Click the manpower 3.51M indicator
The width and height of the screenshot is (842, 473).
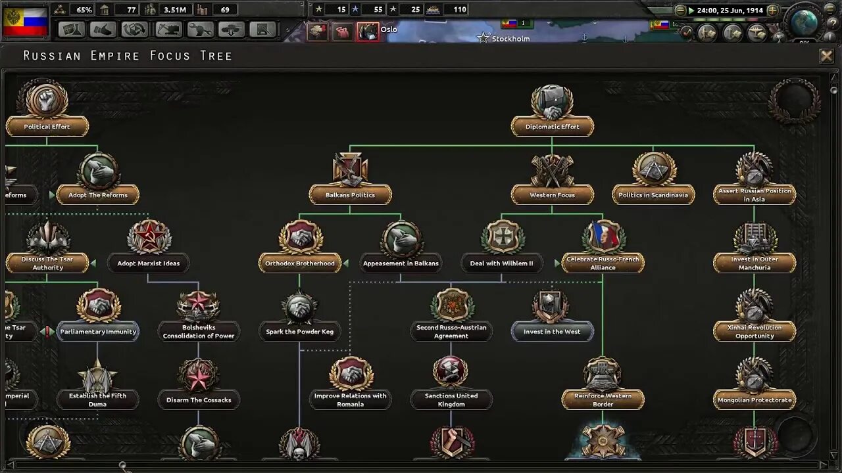coord(168,10)
